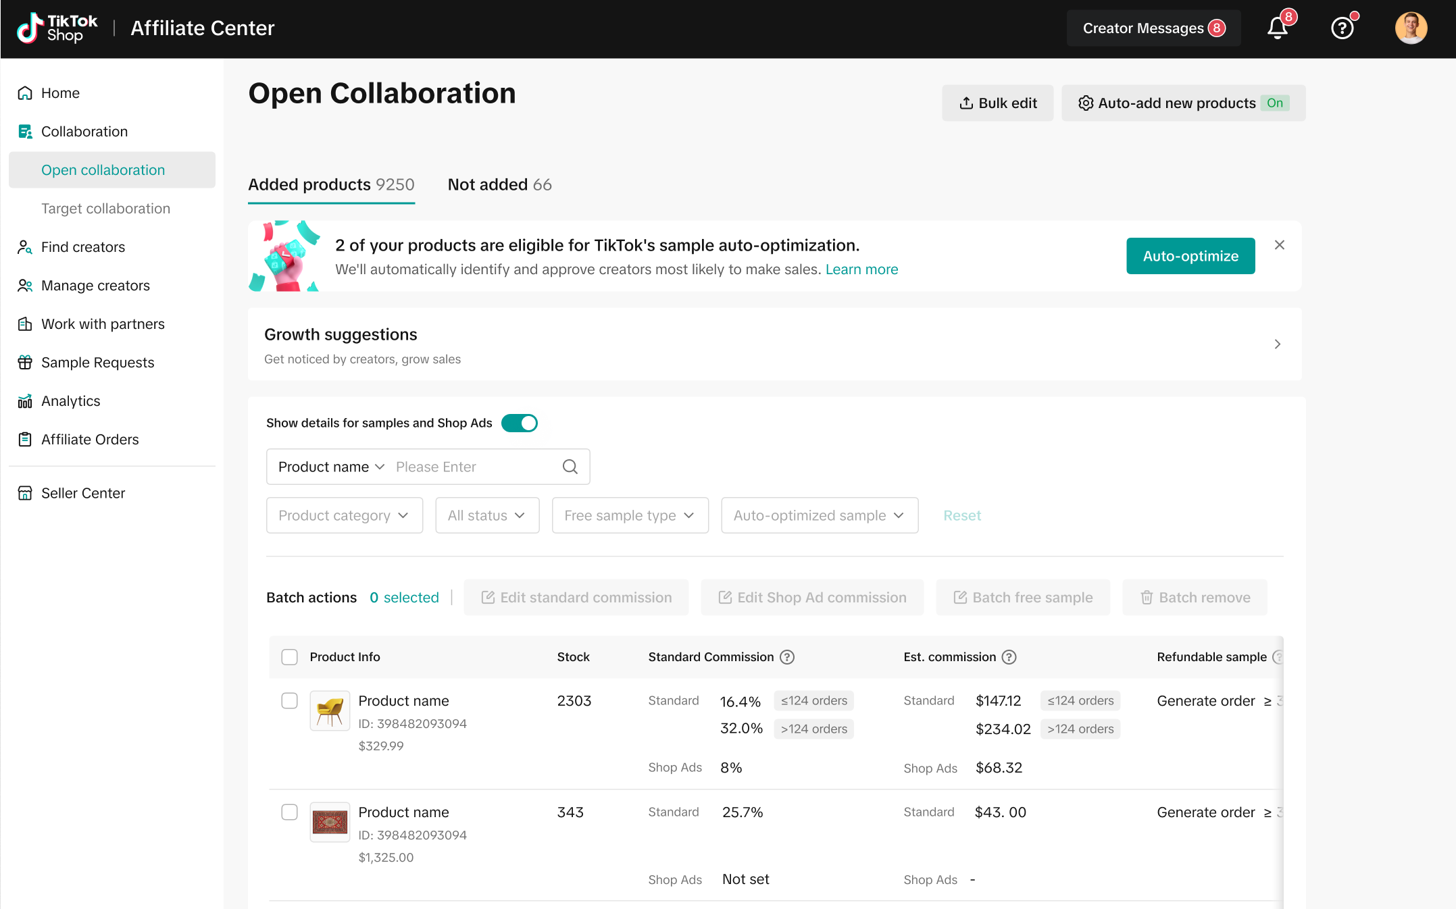The height and width of the screenshot is (909, 1456).
Task: Click Est. commission info icon
Action: (1009, 657)
